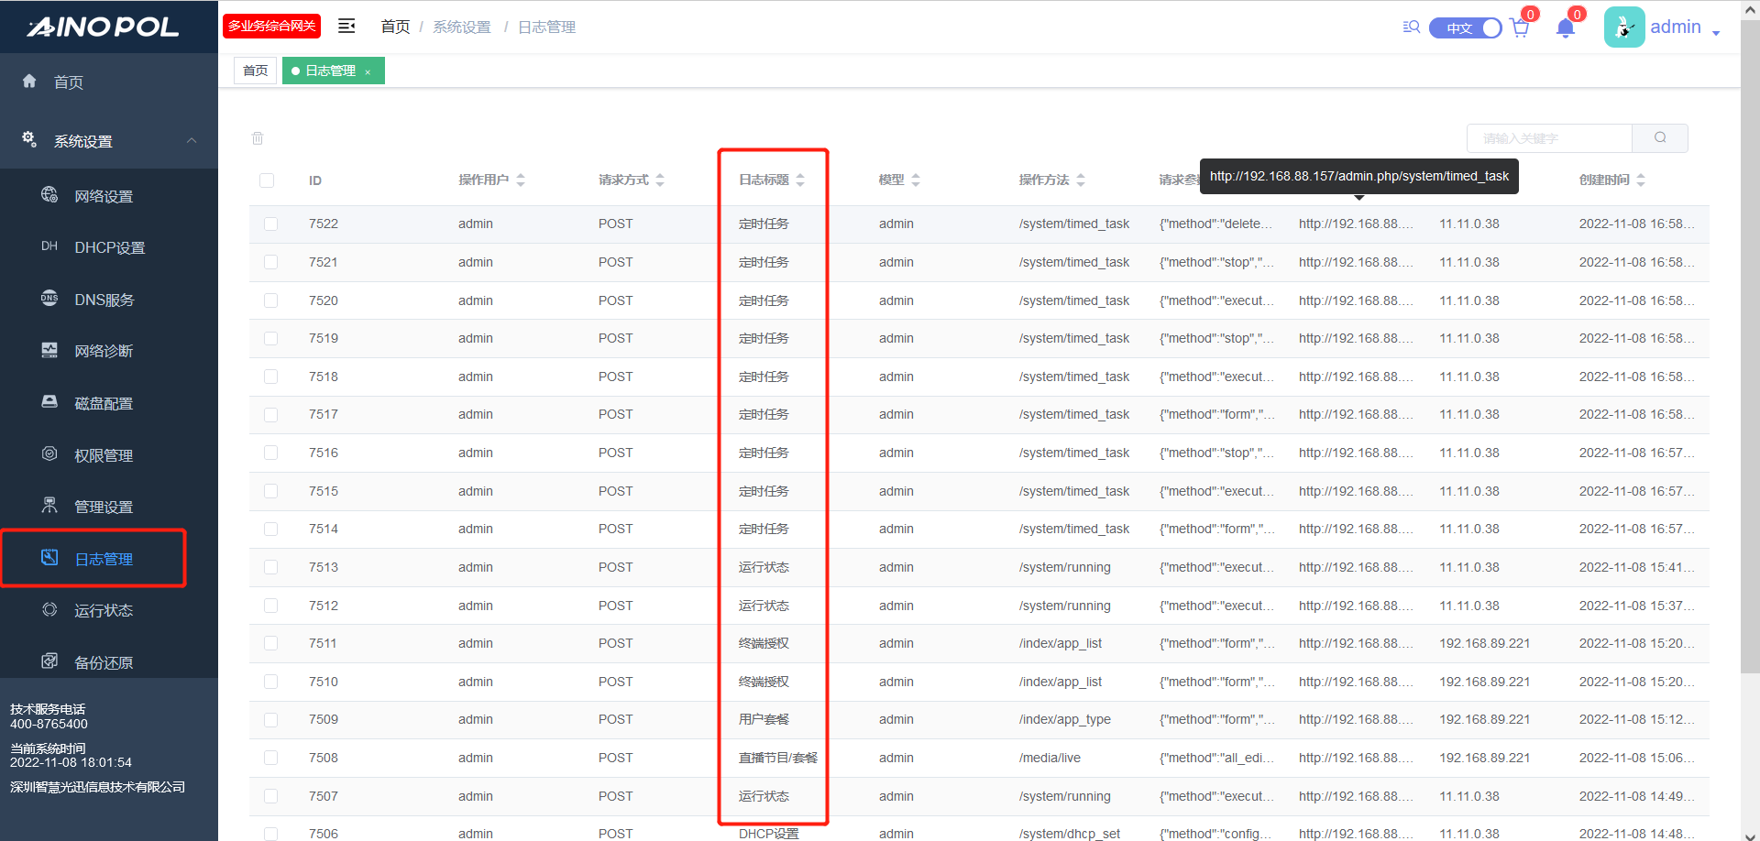Click the menu search icon in header

tap(1412, 27)
